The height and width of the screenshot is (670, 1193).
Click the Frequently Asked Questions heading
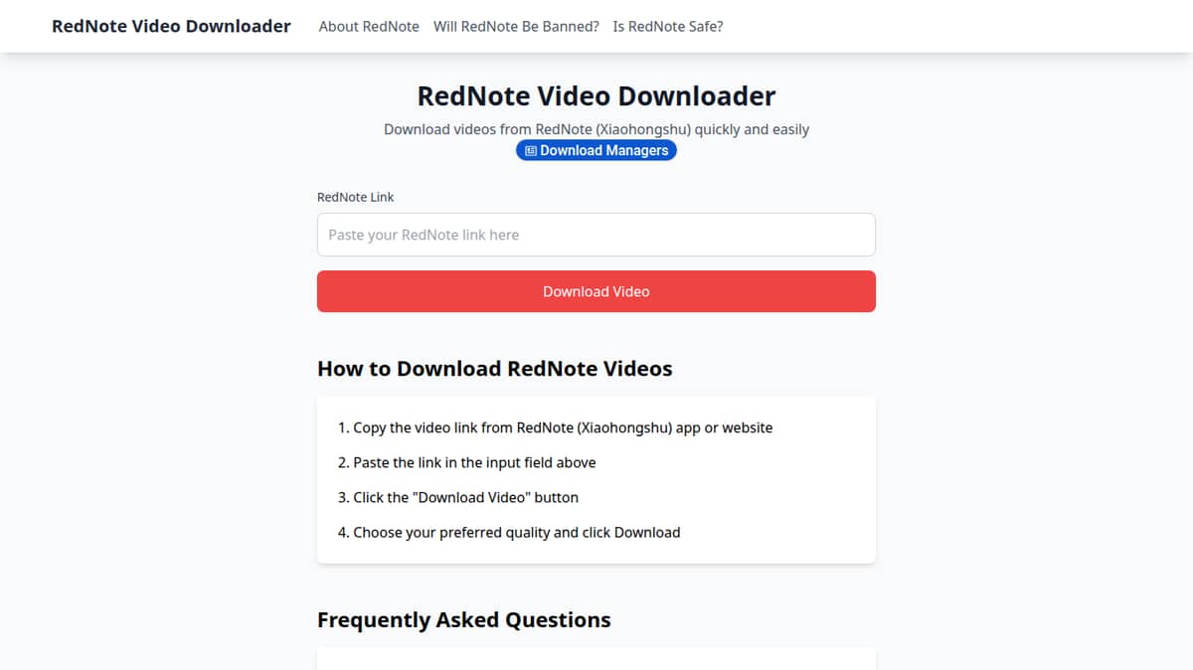(x=464, y=620)
